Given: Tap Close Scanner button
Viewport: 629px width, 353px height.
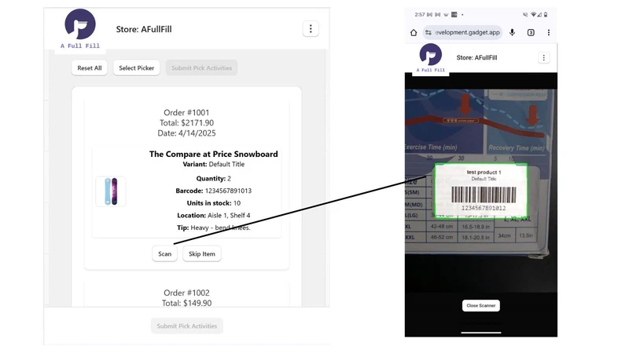Looking at the screenshot, I should click(x=481, y=305).
